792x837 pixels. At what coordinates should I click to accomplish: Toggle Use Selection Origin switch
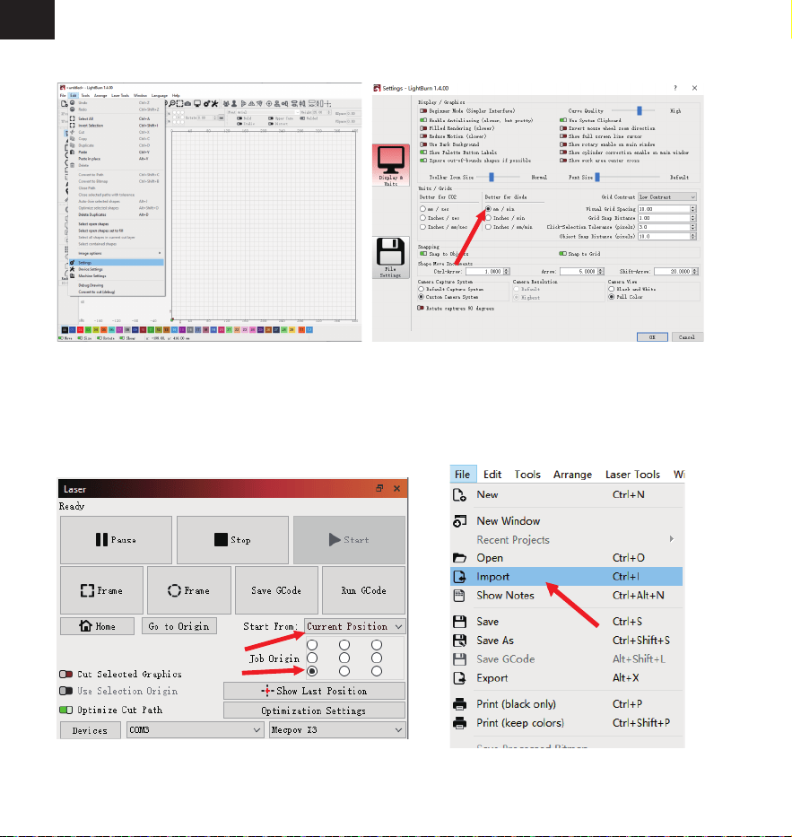pos(65,691)
